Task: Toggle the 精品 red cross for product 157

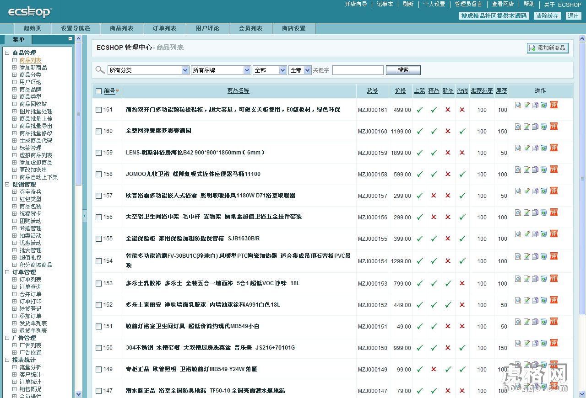Action: (434, 196)
